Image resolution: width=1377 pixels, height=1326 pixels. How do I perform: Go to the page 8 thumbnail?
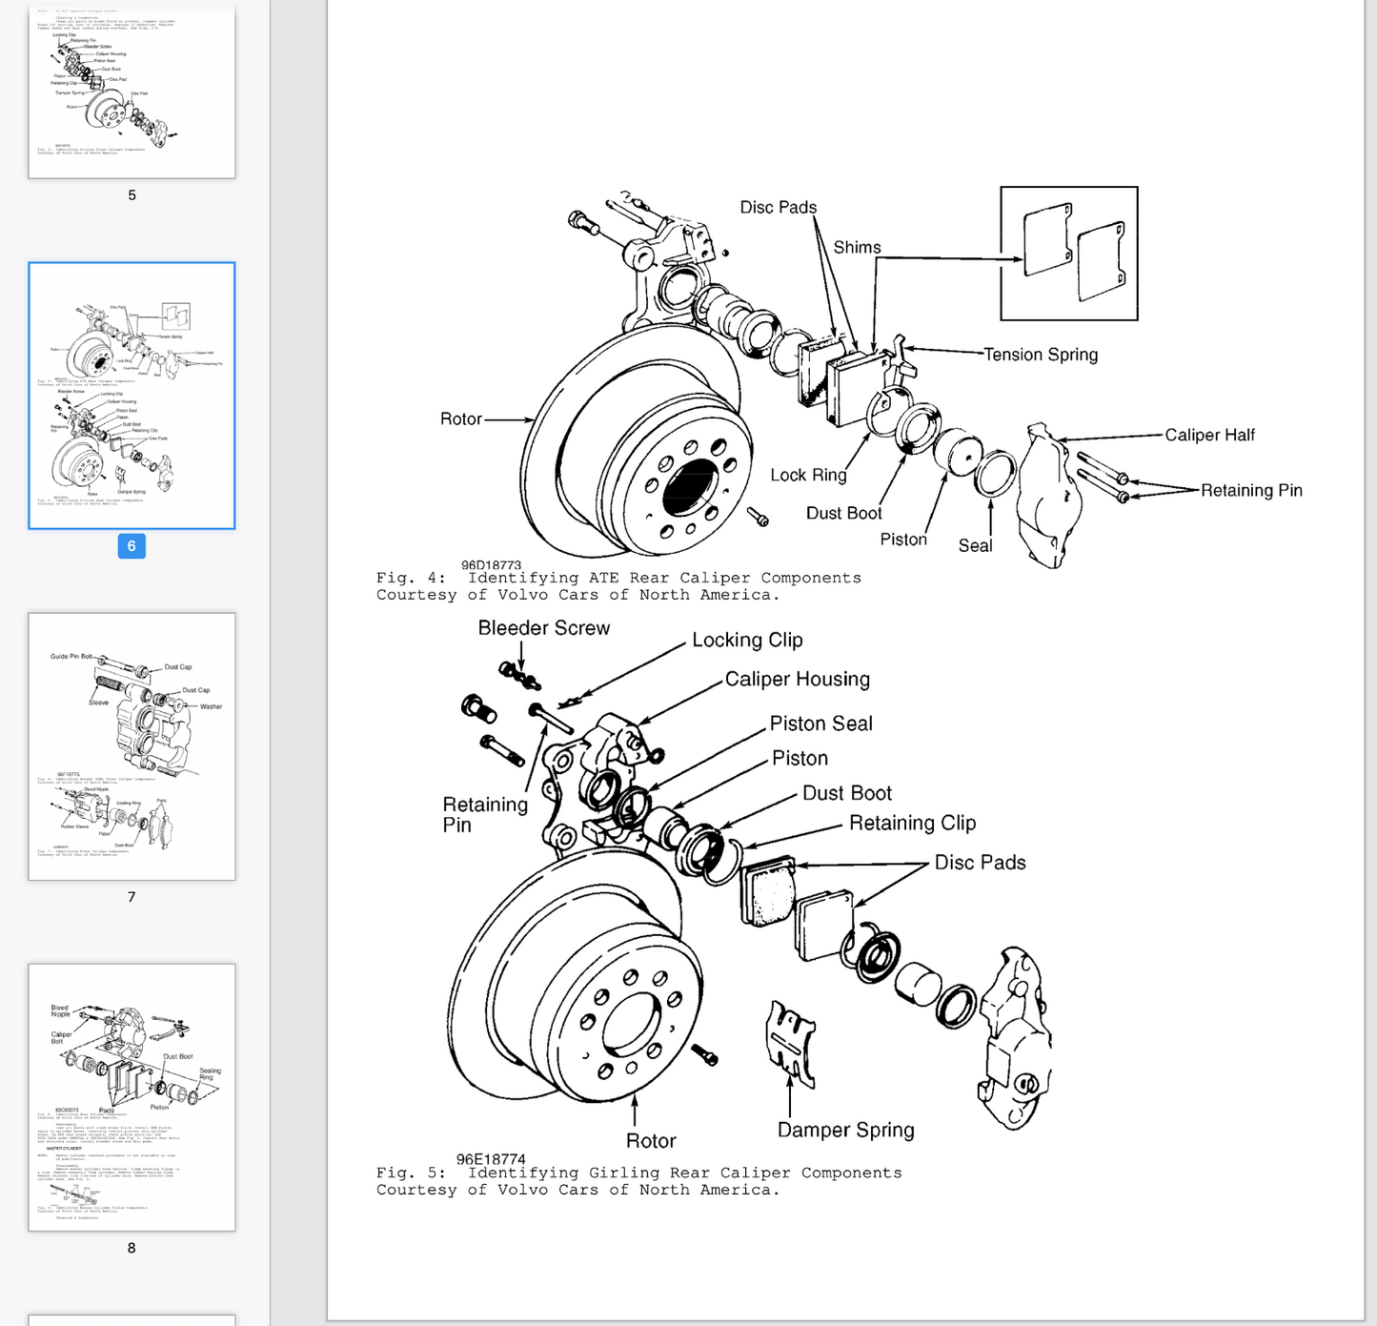[x=132, y=1096]
